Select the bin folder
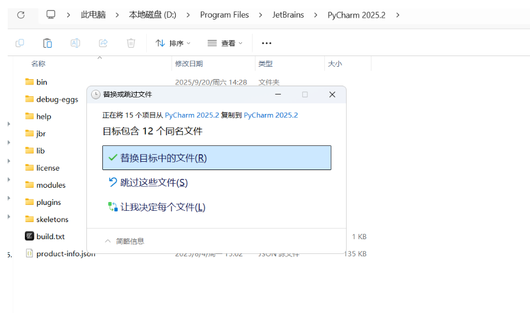 36,82
